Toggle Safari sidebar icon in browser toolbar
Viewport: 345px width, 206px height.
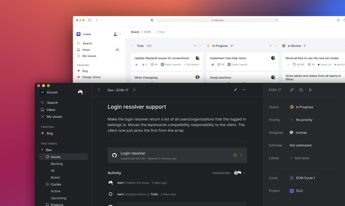click(x=90, y=20)
